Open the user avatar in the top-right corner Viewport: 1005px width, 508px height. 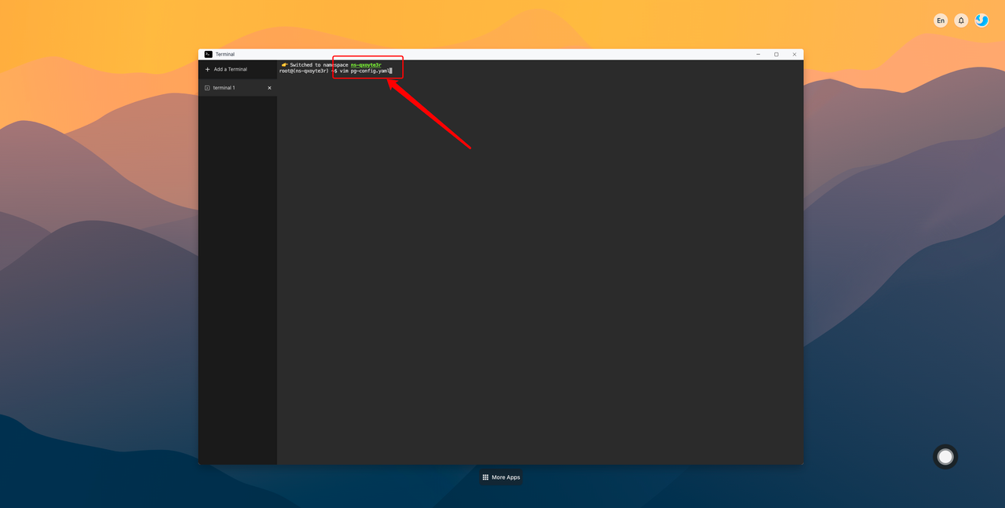click(x=981, y=20)
